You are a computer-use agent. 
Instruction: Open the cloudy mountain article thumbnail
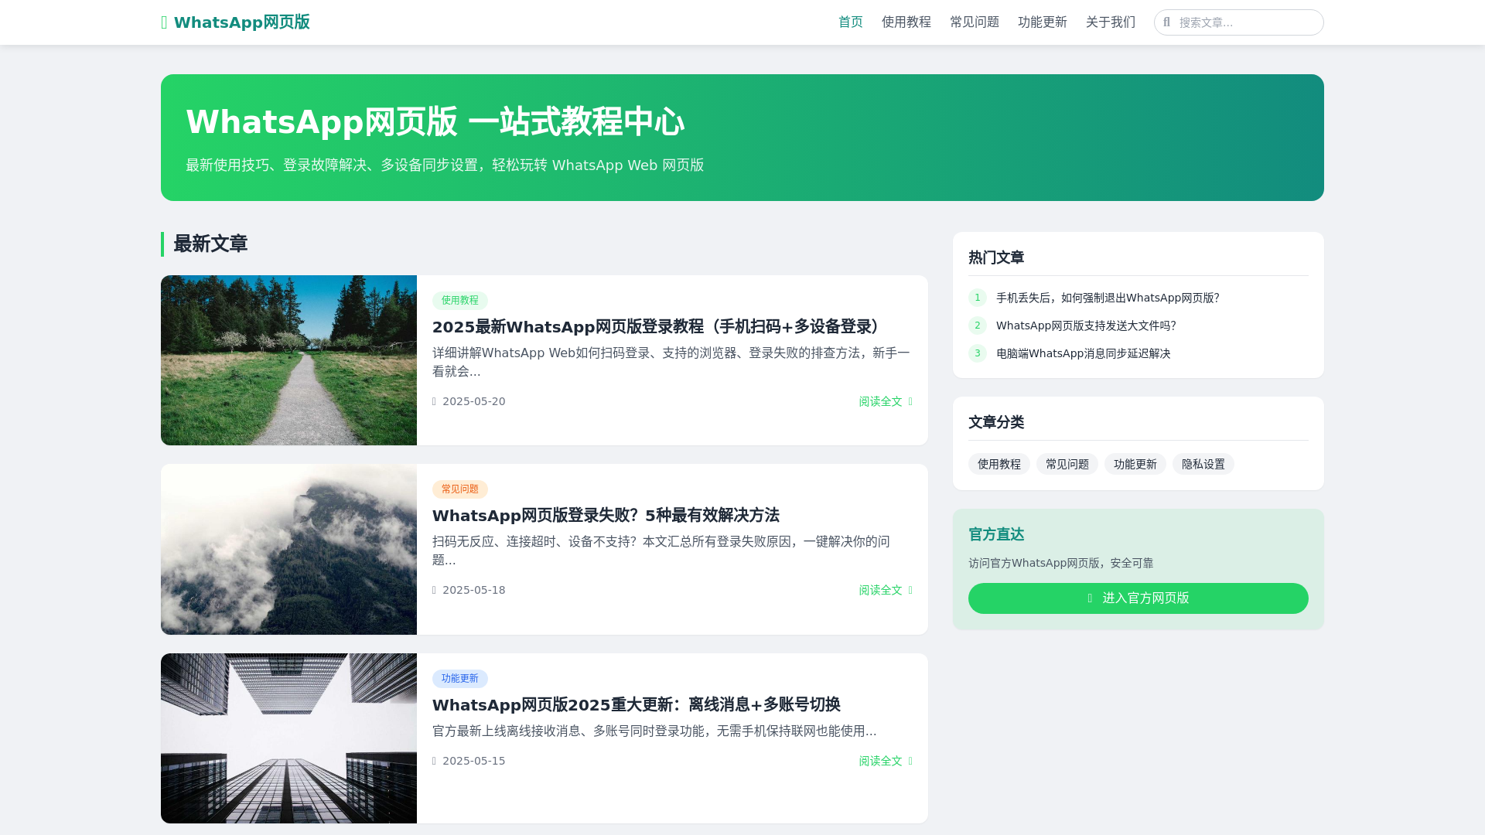pyautogui.click(x=288, y=549)
